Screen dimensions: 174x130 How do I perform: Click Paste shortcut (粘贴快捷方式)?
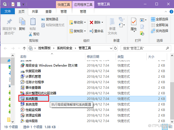53,25
